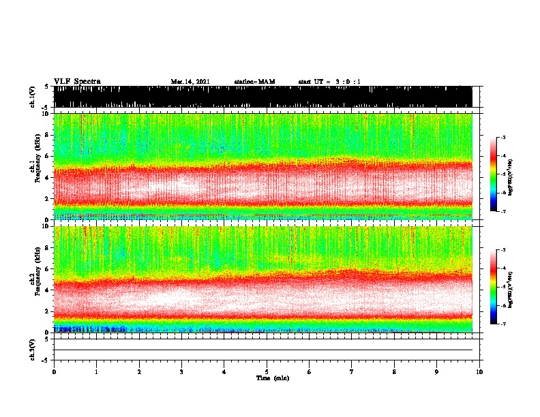
Task: Click time axis tick label "8"
Action: pos(394,372)
